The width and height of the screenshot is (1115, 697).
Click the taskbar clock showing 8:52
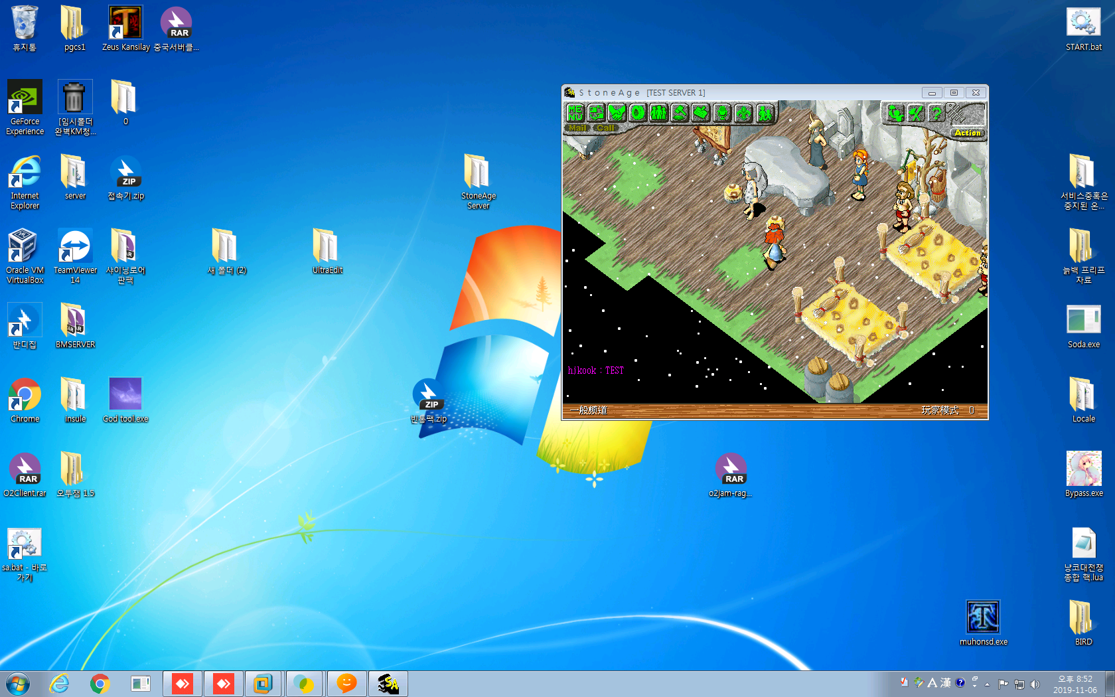[1075, 684]
